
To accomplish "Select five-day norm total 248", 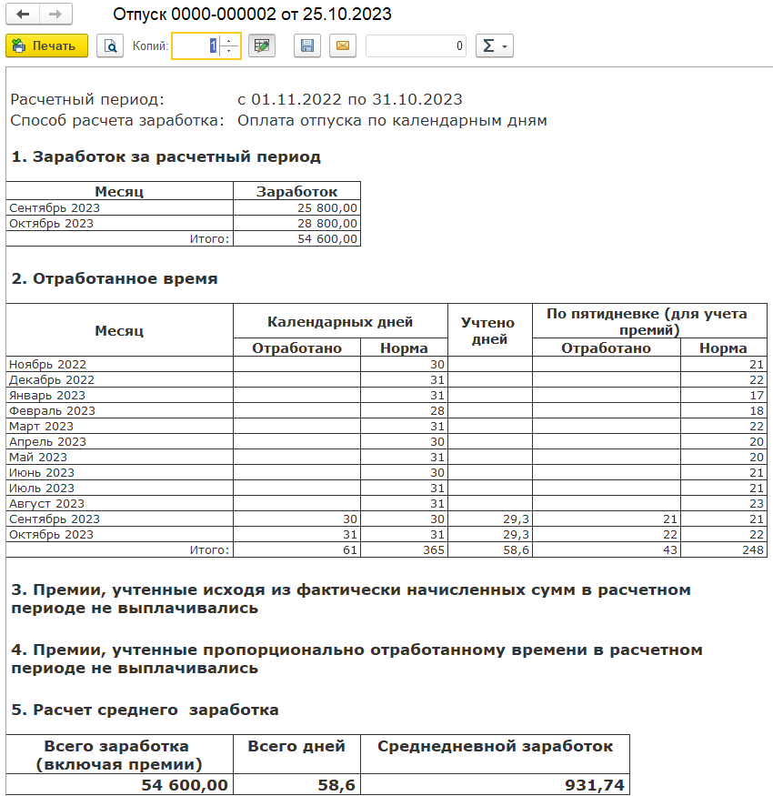I will coord(723,549).
